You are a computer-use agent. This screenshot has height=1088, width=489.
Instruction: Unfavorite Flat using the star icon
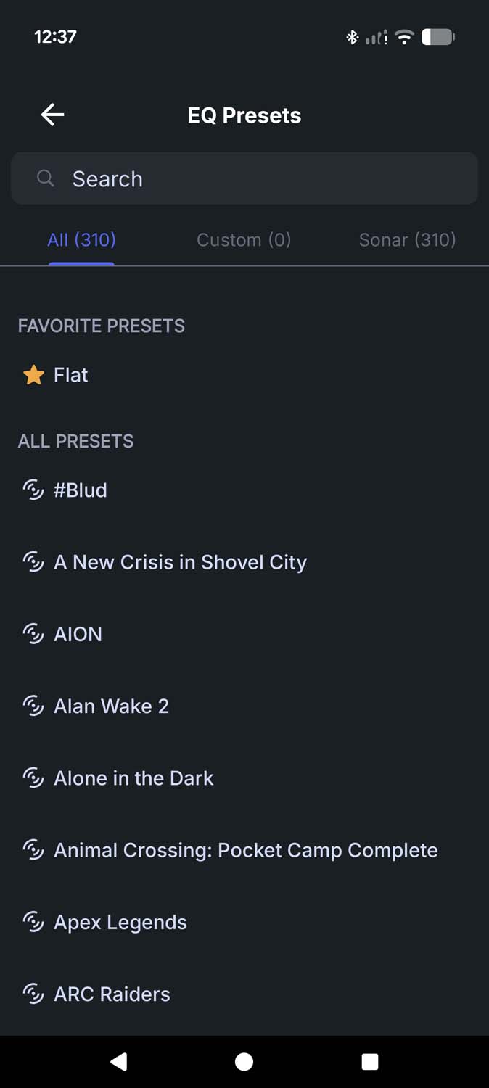(33, 375)
